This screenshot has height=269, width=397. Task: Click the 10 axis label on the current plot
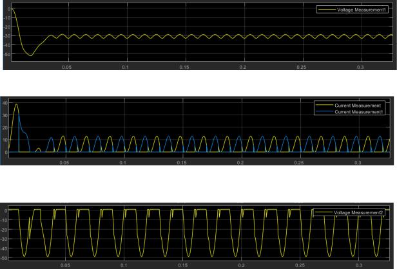(5, 140)
